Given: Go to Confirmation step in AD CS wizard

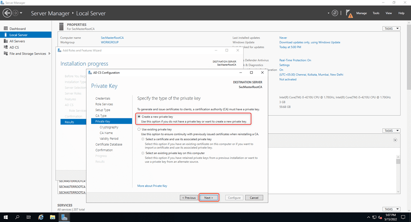Looking at the screenshot, I should pos(104,150).
